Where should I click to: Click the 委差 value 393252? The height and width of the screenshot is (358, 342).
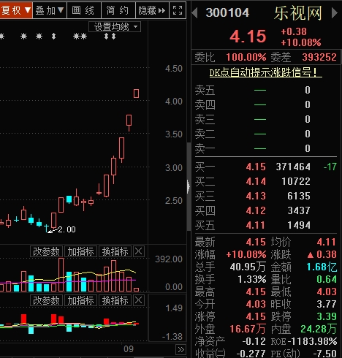(319, 57)
